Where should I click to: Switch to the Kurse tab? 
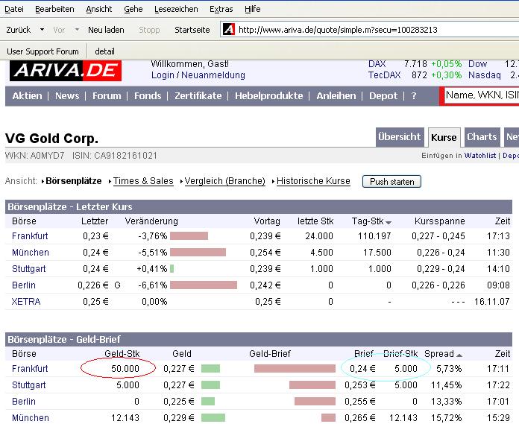coord(444,137)
